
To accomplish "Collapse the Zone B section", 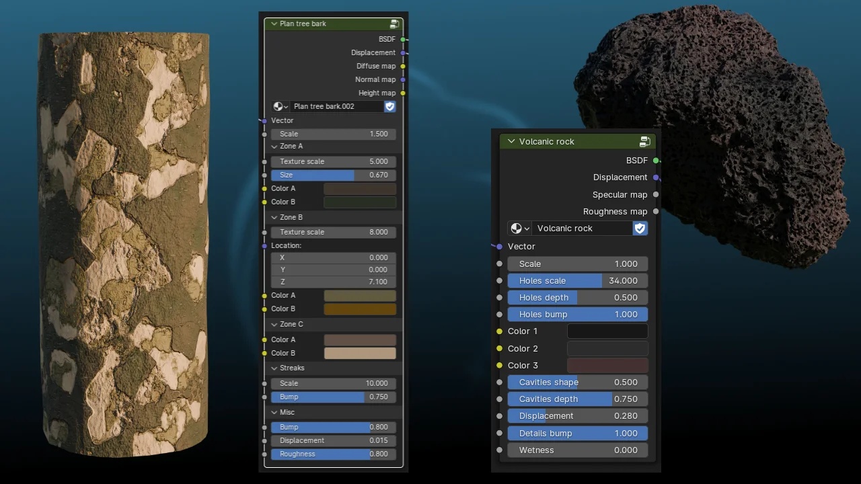I will click(274, 217).
